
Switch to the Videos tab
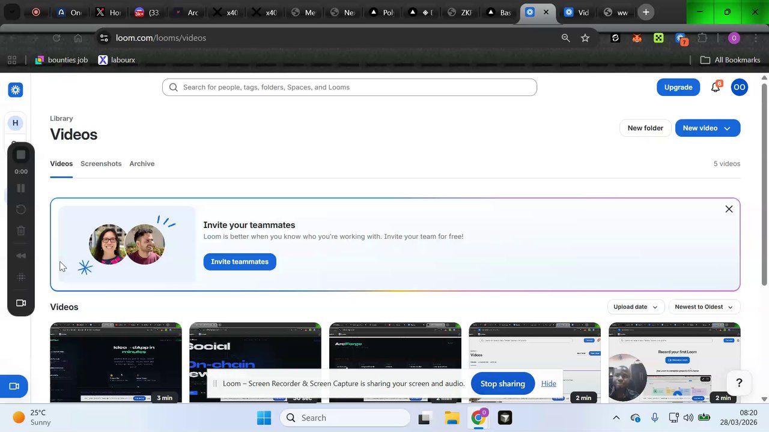coord(61,164)
